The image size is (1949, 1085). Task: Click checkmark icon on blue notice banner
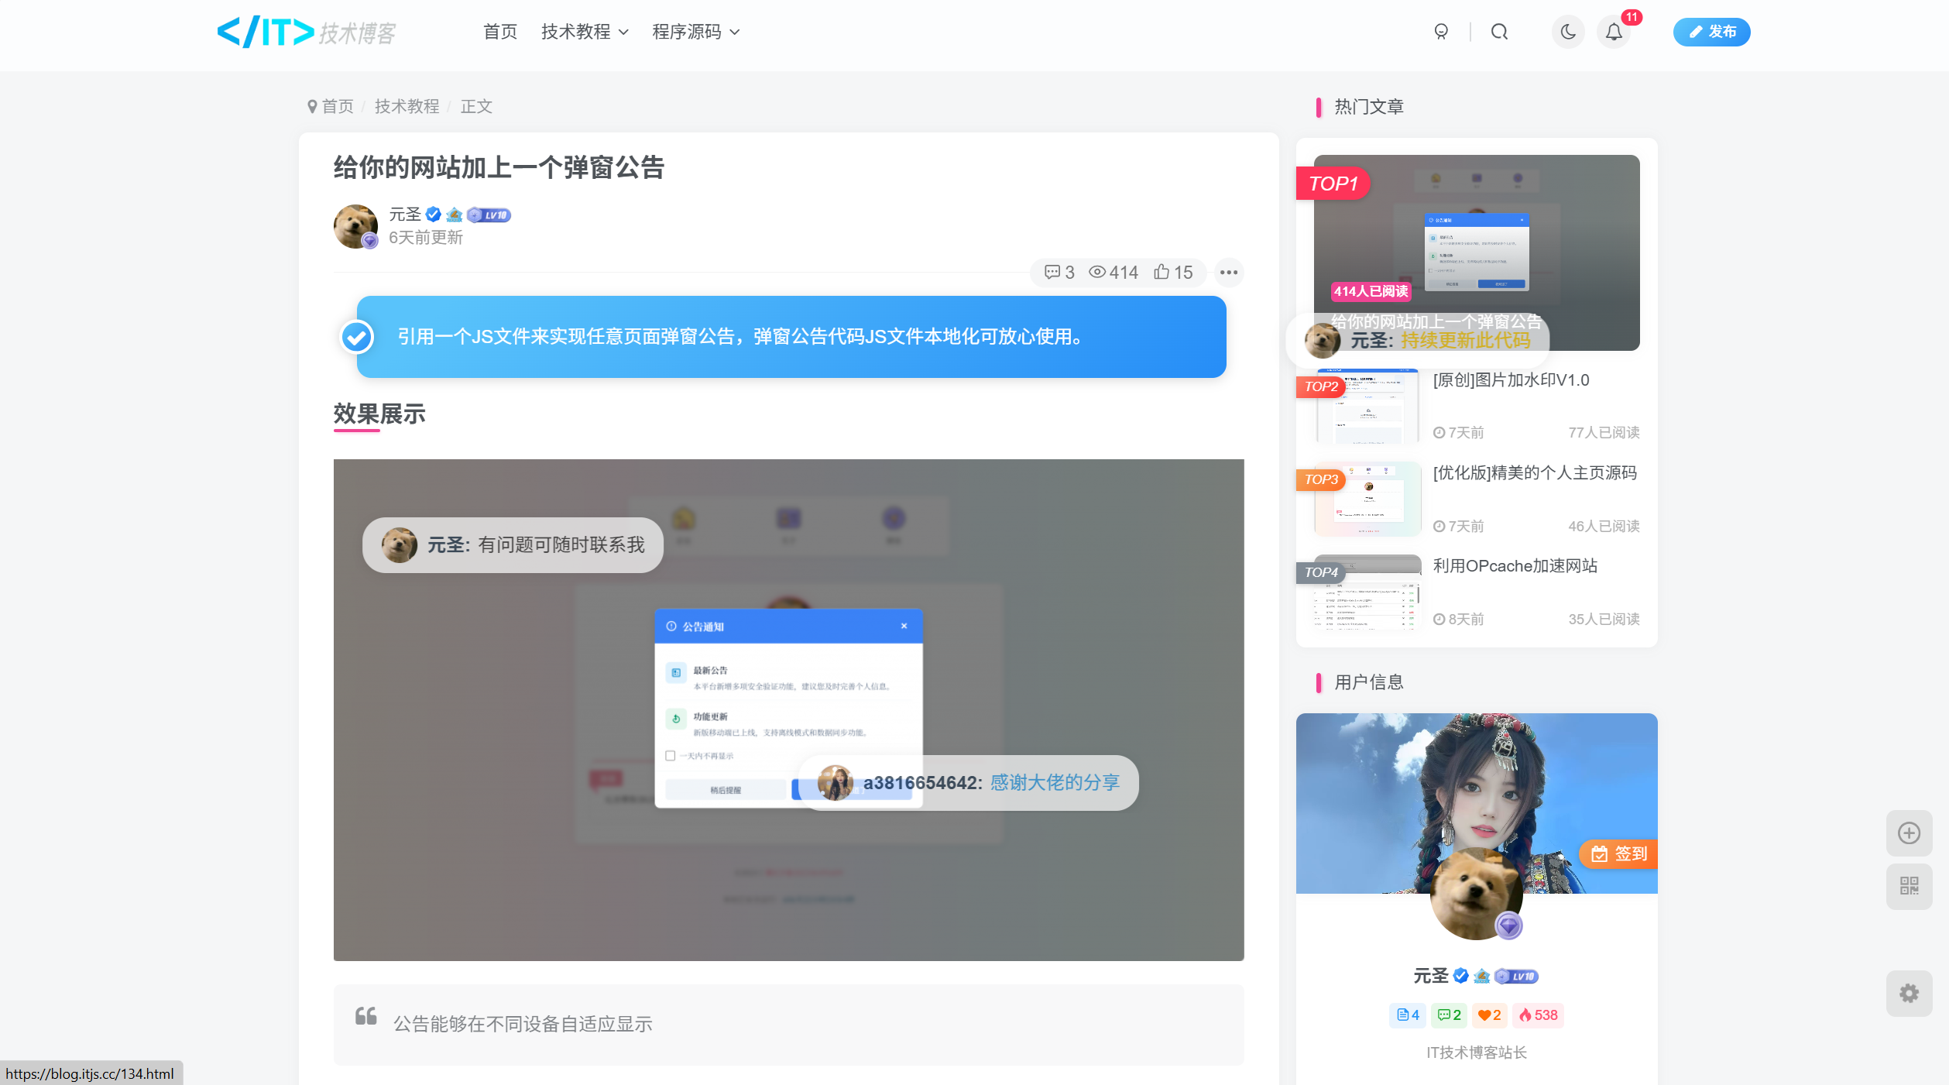point(357,337)
